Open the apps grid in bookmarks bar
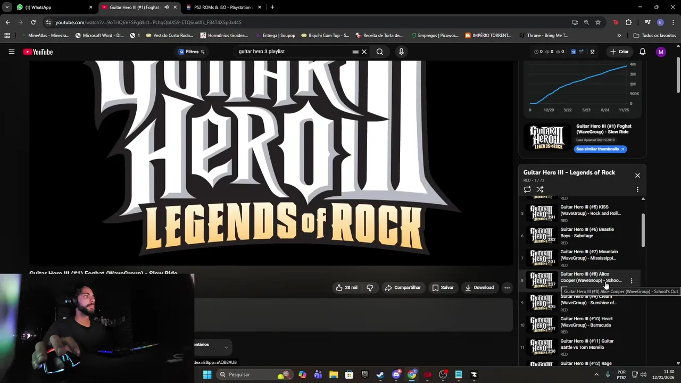681x383 pixels. 7,36
